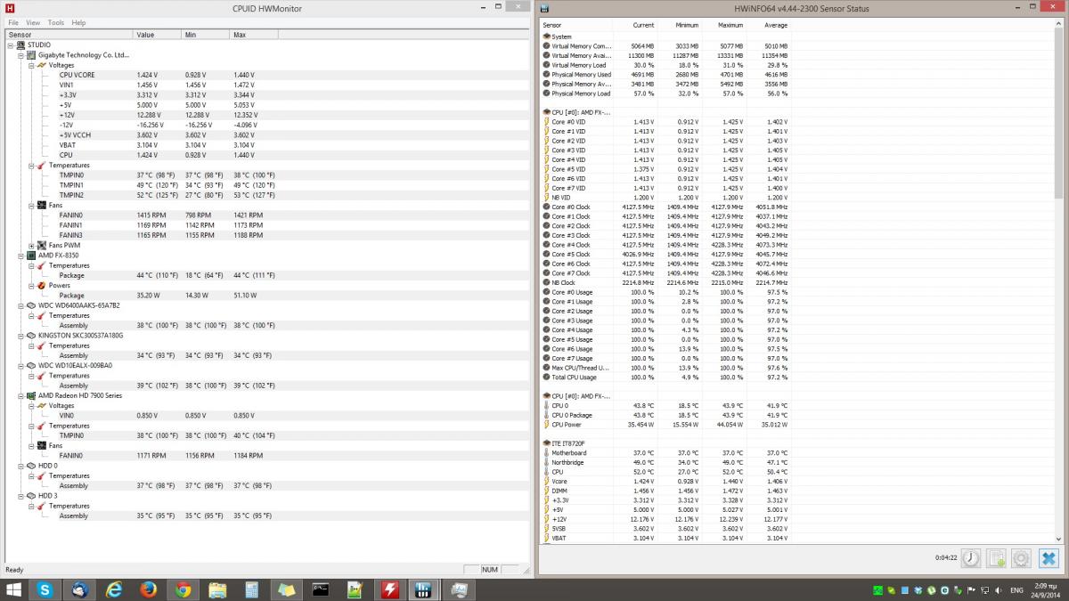Click the AMD FX-8350 processor chip icon
The width and height of the screenshot is (1069, 601).
coord(30,256)
